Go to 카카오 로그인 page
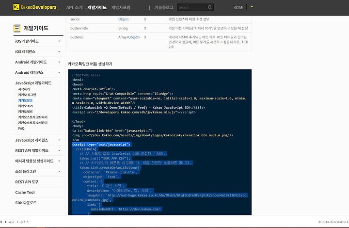349x228 pixels. click(x=27, y=95)
